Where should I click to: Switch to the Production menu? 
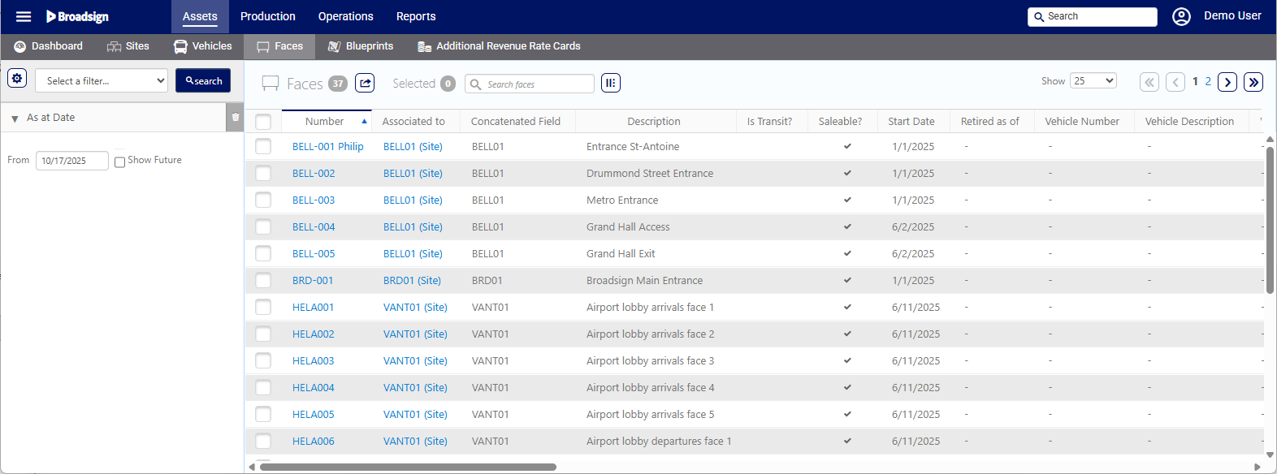tap(267, 16)
